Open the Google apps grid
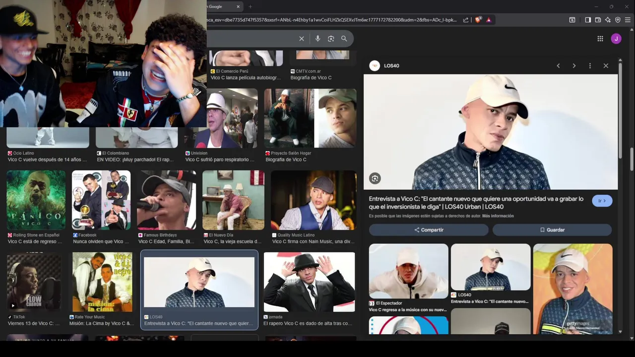The height and width of the screenshot is (357, 635). pos(600,39)
